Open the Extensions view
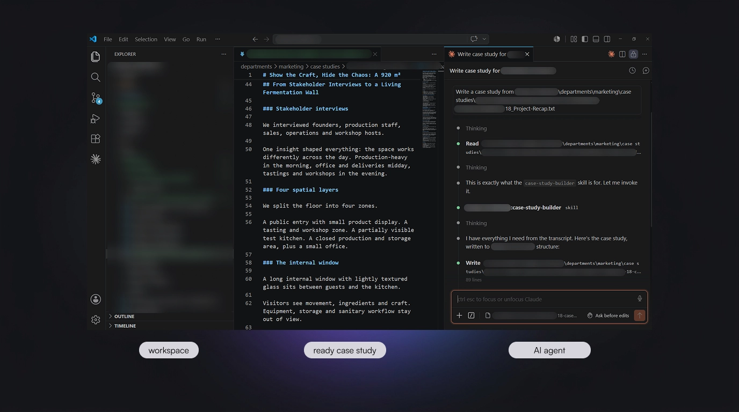This screenshot has height=412, width=739. point(96,138)
